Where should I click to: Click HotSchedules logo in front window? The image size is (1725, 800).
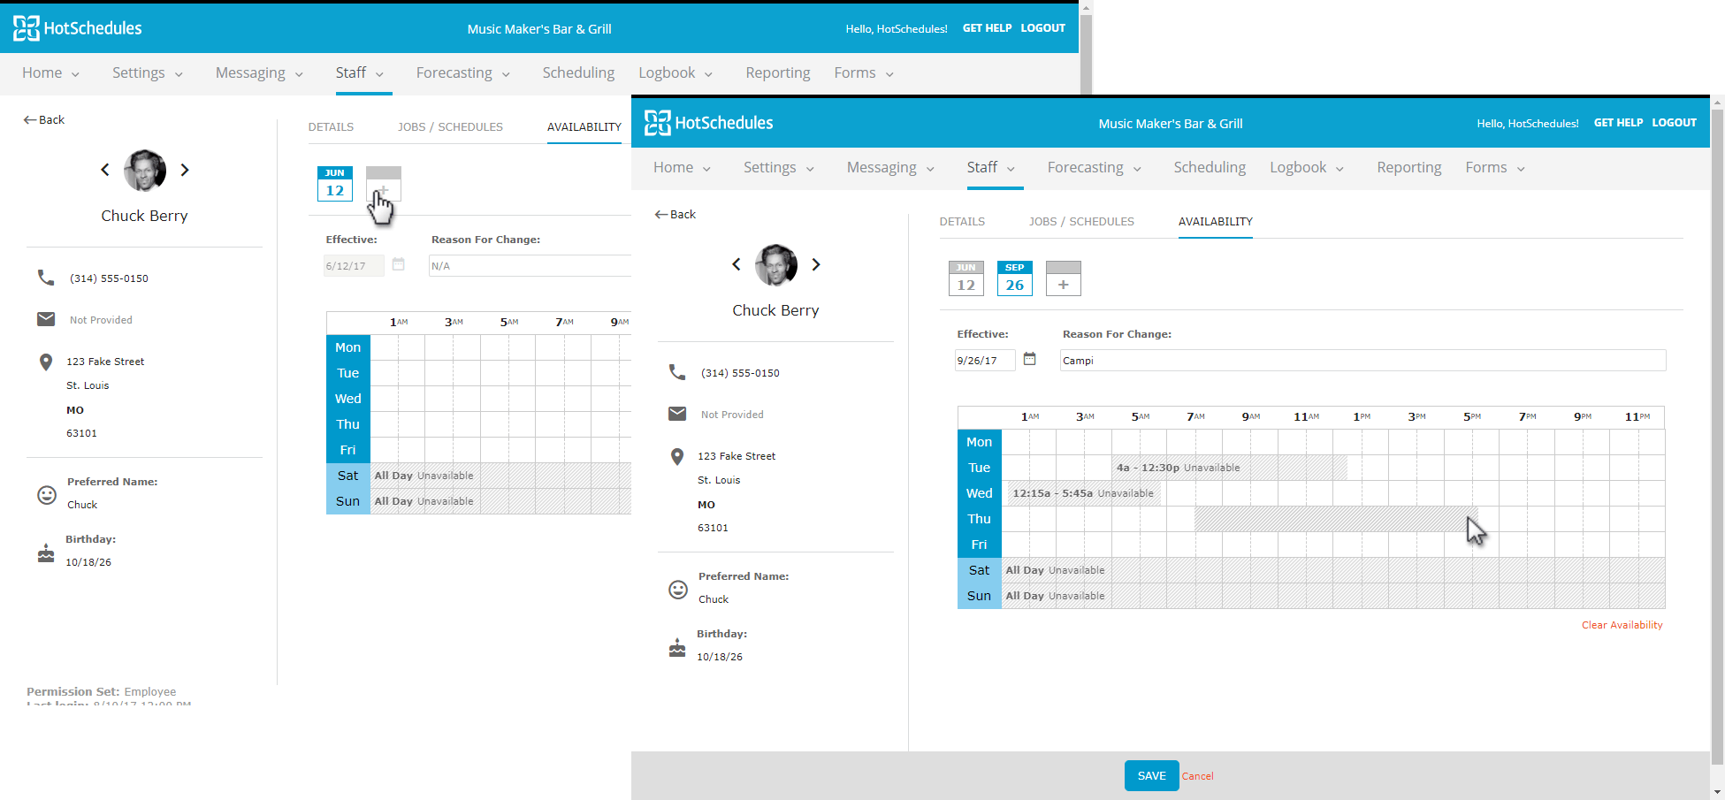708,123
